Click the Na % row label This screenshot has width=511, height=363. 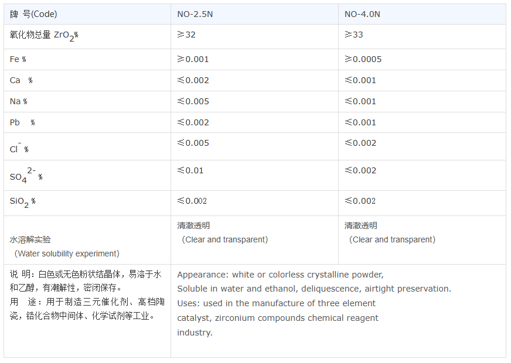pyautogui.click(x=19, y=101)
